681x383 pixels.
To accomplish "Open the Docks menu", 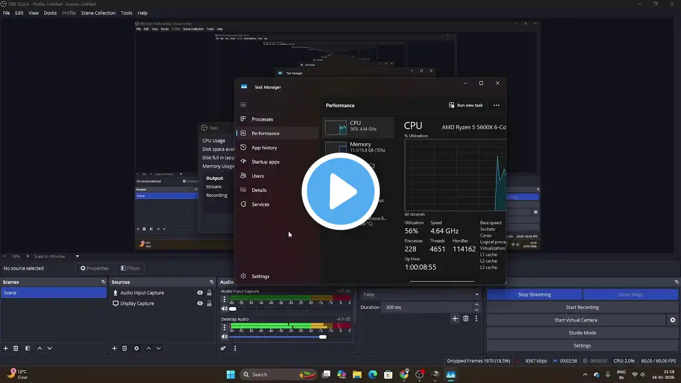I will (50, 13).
